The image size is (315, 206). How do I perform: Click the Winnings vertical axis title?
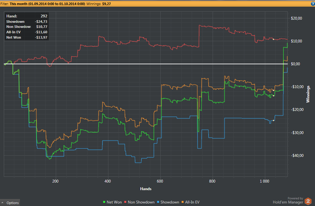(x=308, y=94)
